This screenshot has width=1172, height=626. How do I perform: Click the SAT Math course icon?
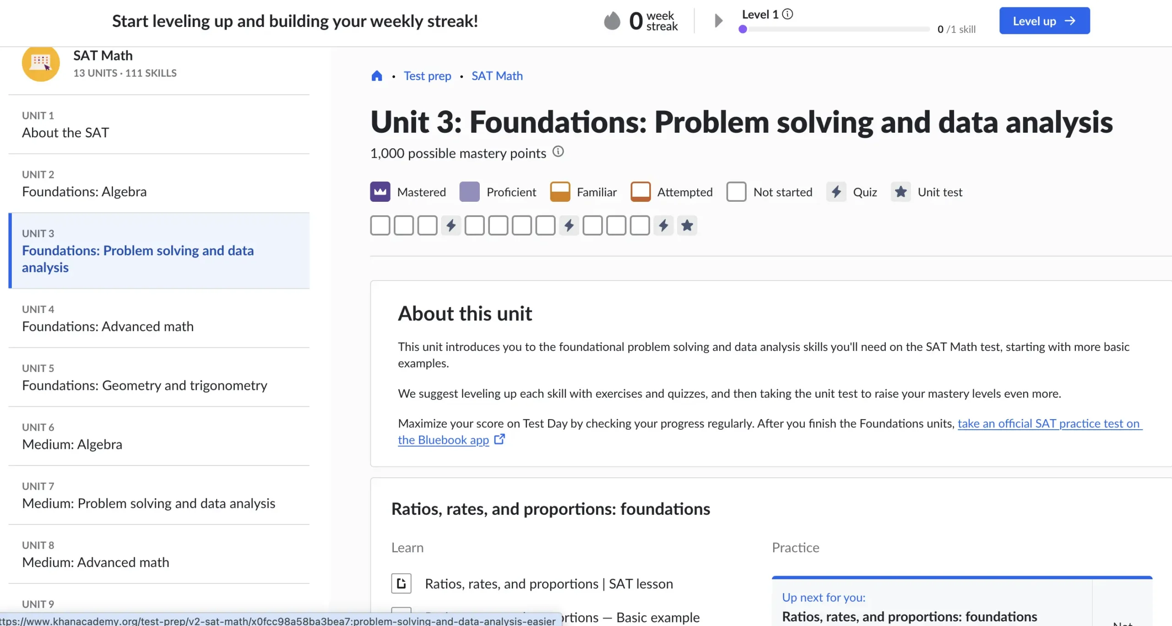coord(41,63)
